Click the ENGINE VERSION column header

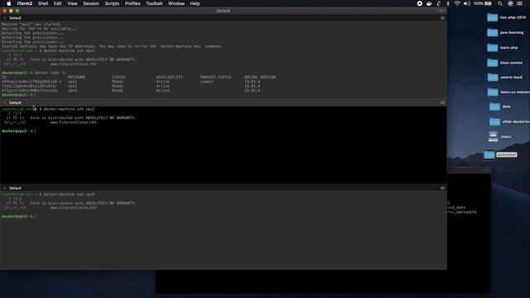click(260, 77)
